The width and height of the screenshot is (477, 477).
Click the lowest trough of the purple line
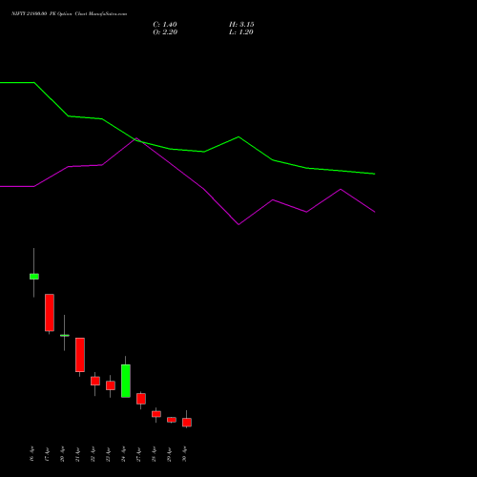(238, 224)
